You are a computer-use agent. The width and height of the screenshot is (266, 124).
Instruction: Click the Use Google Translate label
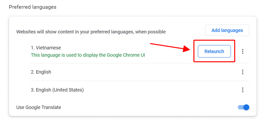click(x=38, y=107)
